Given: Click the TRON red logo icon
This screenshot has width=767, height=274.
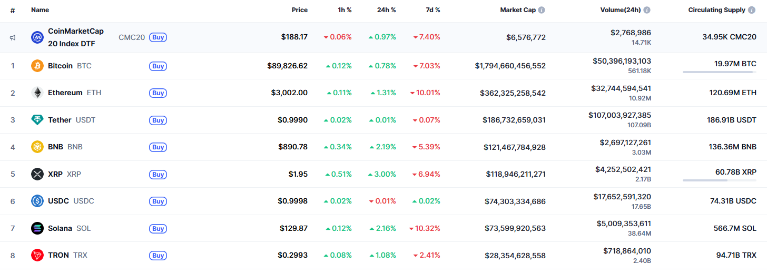Looking at the screenshot, I should 37,256.
